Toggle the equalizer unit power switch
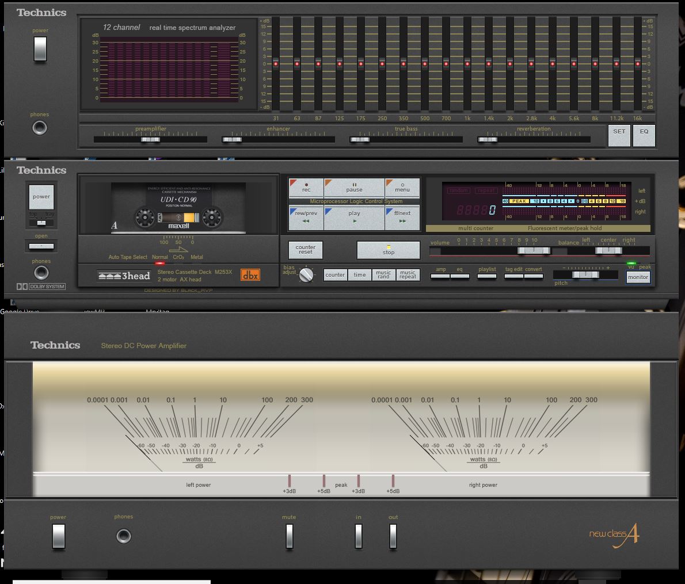The image size is (685, 584). 40,49
